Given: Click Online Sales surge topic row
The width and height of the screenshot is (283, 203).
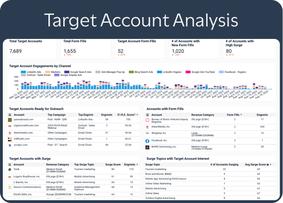Looking at the screenshot, I should pyautogui.click(x=210, y=193).
